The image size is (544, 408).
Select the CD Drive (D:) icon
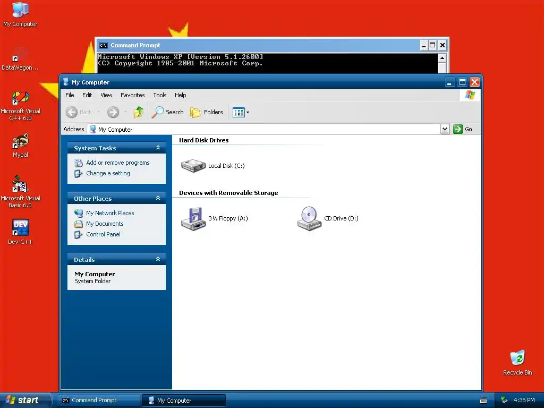click(309, 218)
